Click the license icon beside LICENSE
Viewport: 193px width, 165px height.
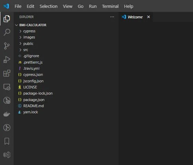(20, 87)
